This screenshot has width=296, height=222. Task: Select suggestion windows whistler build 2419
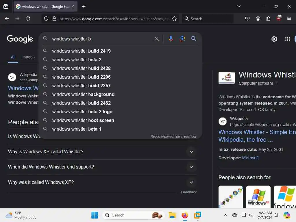(121, 51)
